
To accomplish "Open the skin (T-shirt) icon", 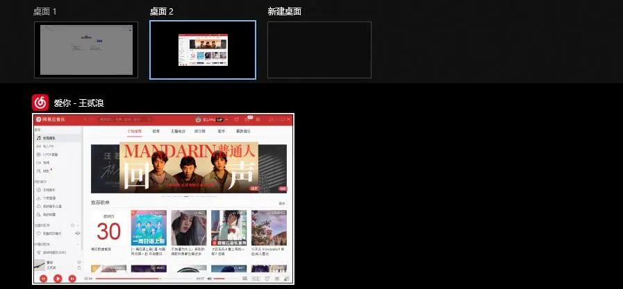I will pyautogui.click(x=236, y=119).
